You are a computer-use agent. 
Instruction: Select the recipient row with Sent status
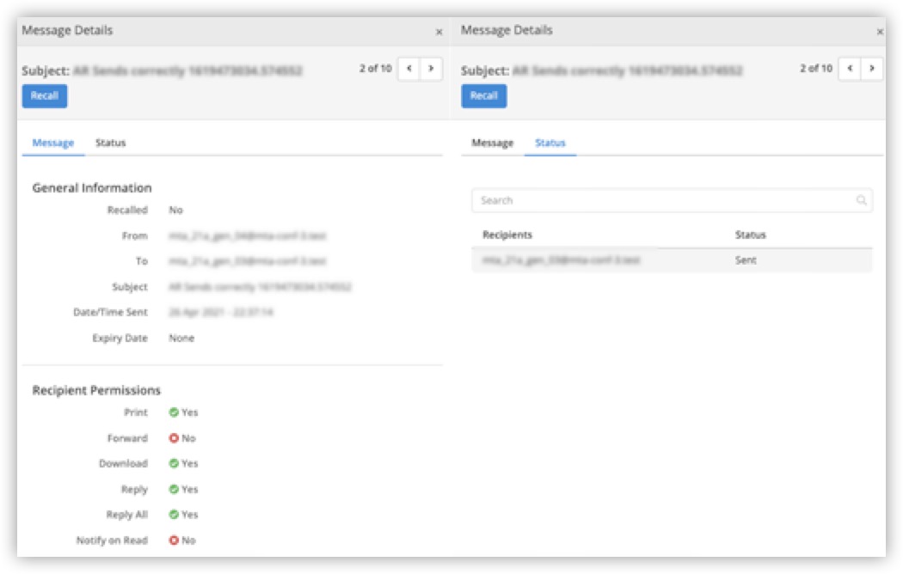tap(671, 260)
